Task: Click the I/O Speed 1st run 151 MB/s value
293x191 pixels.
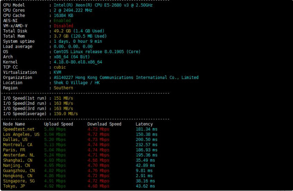Action: tap(63, 98)
